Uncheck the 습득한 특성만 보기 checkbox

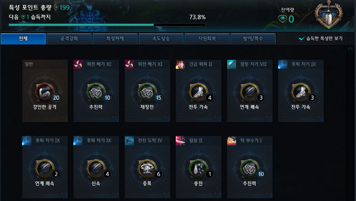point(301,39)
